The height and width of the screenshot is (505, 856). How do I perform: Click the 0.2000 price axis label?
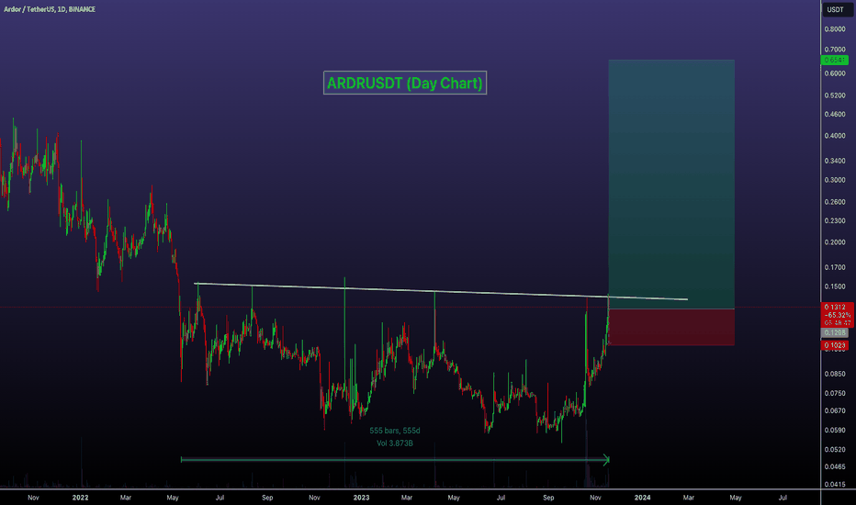pyautogui.click(x=835, y=242)
